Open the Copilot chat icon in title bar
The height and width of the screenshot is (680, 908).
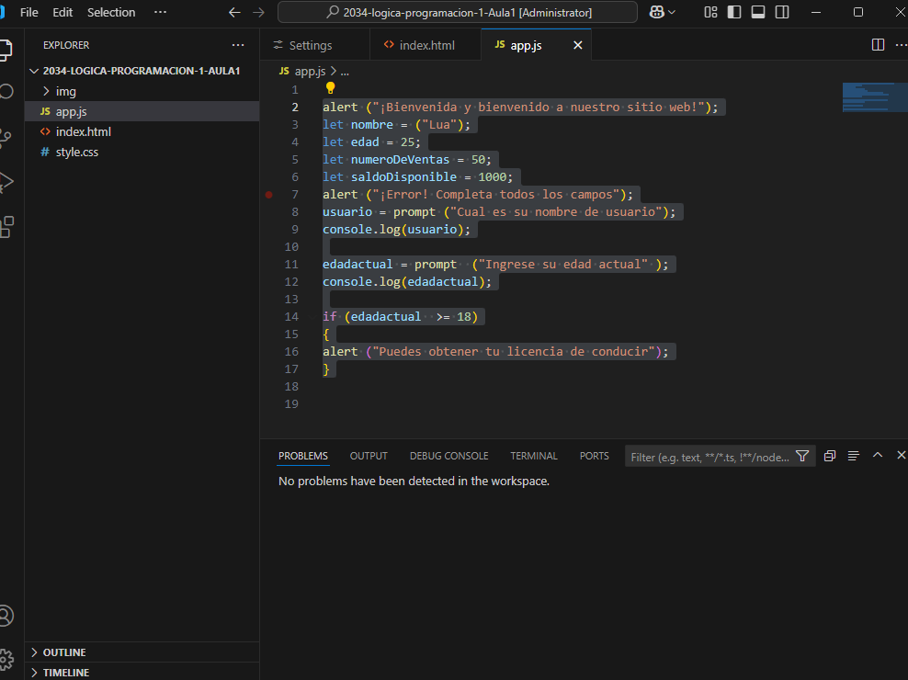click(656, 12)
